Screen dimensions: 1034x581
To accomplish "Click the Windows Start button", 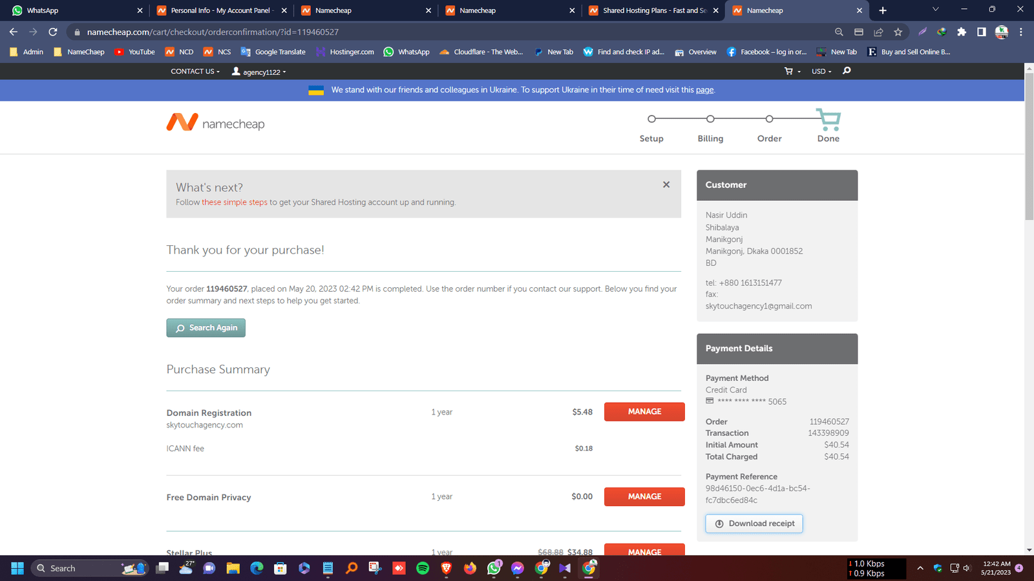I will coord(17,568).
